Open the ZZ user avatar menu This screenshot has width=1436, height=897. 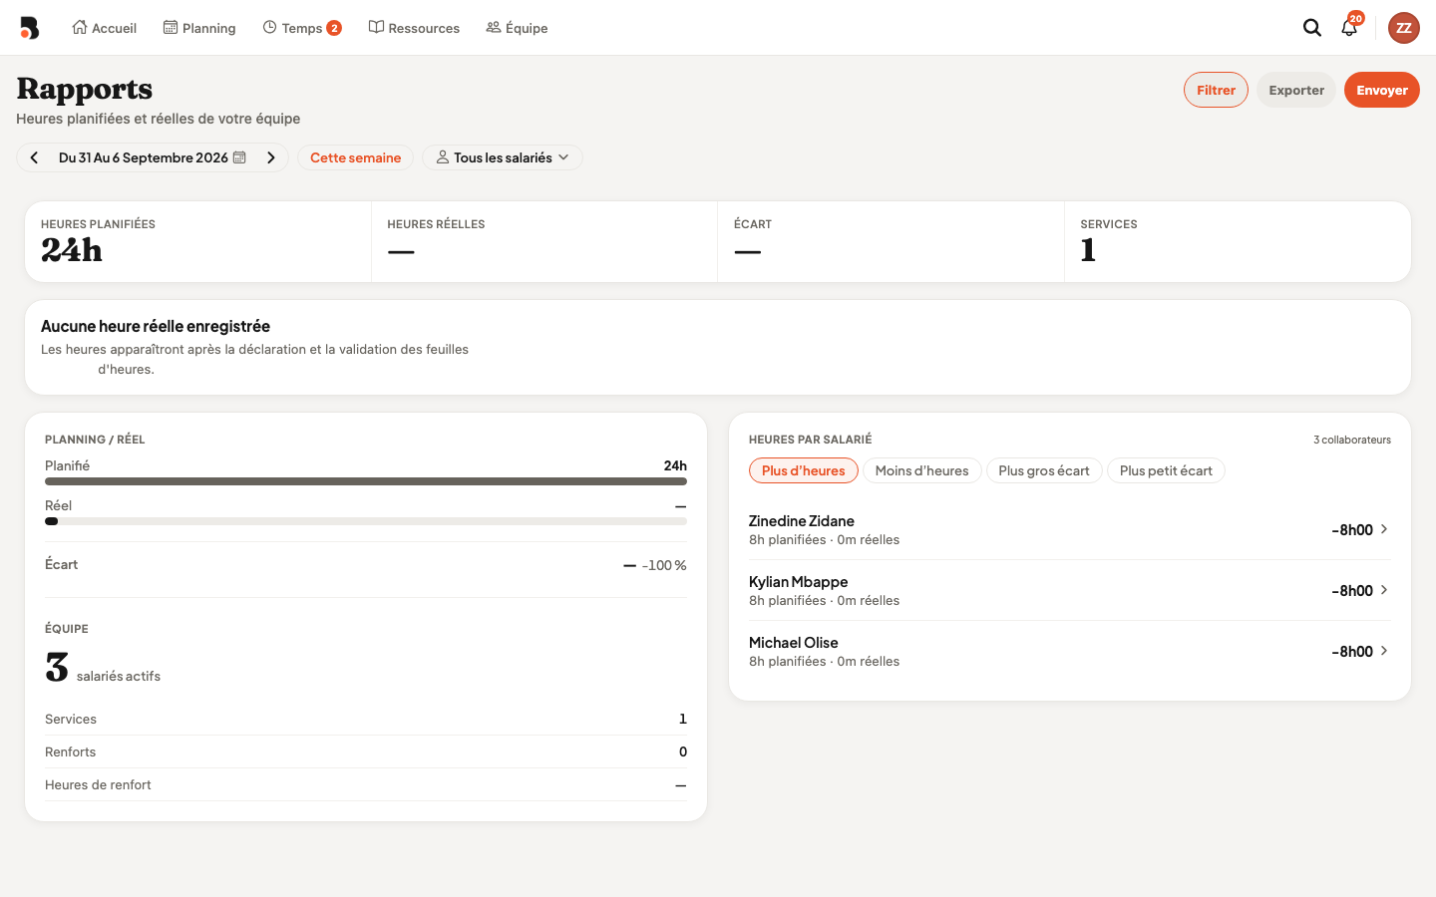point(1404,28)
